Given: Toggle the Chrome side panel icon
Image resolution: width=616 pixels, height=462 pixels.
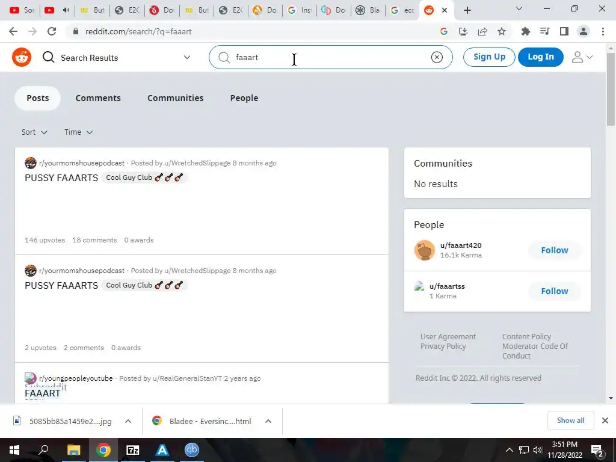Looking at the screenshot, I should 564,31.
